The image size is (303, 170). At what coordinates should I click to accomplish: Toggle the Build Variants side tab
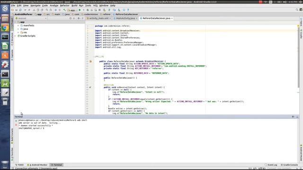[12, 136]
